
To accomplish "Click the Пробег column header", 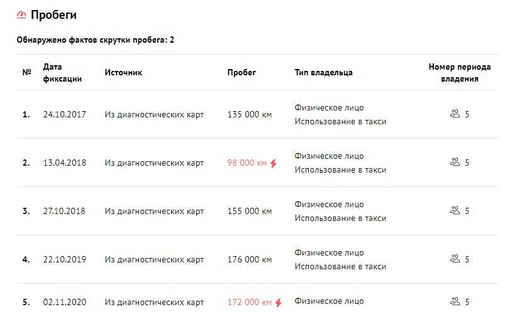I will coord(242,72).
